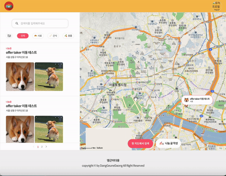Select pagination page 2
Viewport: 226px width, 176px height.
click(x=42, y=147)
